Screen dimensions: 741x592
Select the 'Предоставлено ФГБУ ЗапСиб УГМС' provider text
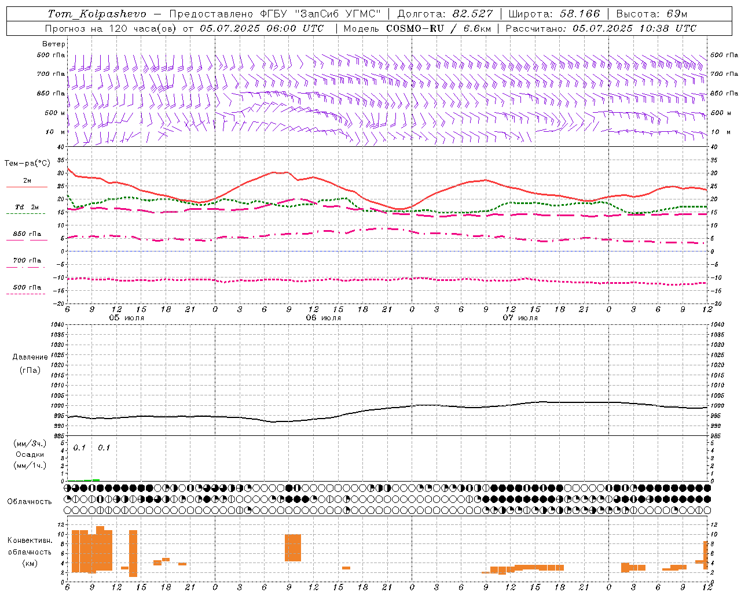click(x=276, y=14)
